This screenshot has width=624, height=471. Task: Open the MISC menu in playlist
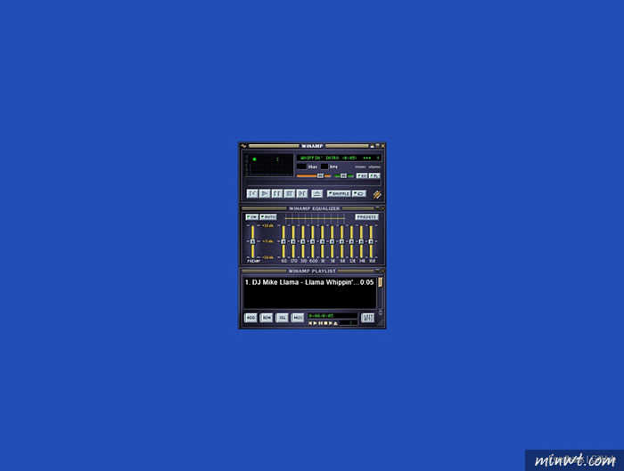297,318
